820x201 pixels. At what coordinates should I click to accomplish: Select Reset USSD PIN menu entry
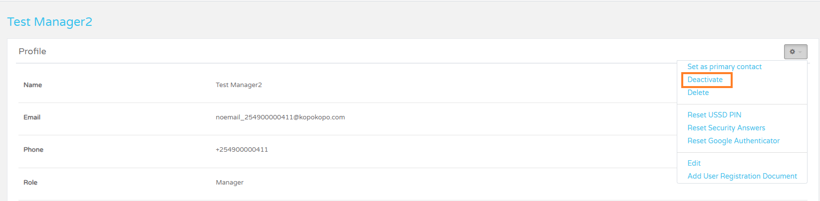tap(714, 115)
